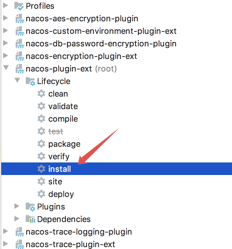Select the verify lifecycle phase
Screen dimensions: 232x249
(x=59, y=156)
